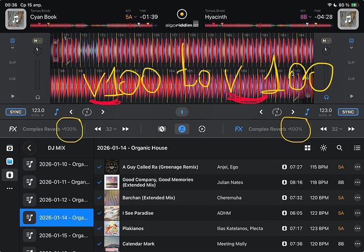This screenshot has height=252, width=364.
Task: Toggle SYNC on right deck
Action: point(348,112)
